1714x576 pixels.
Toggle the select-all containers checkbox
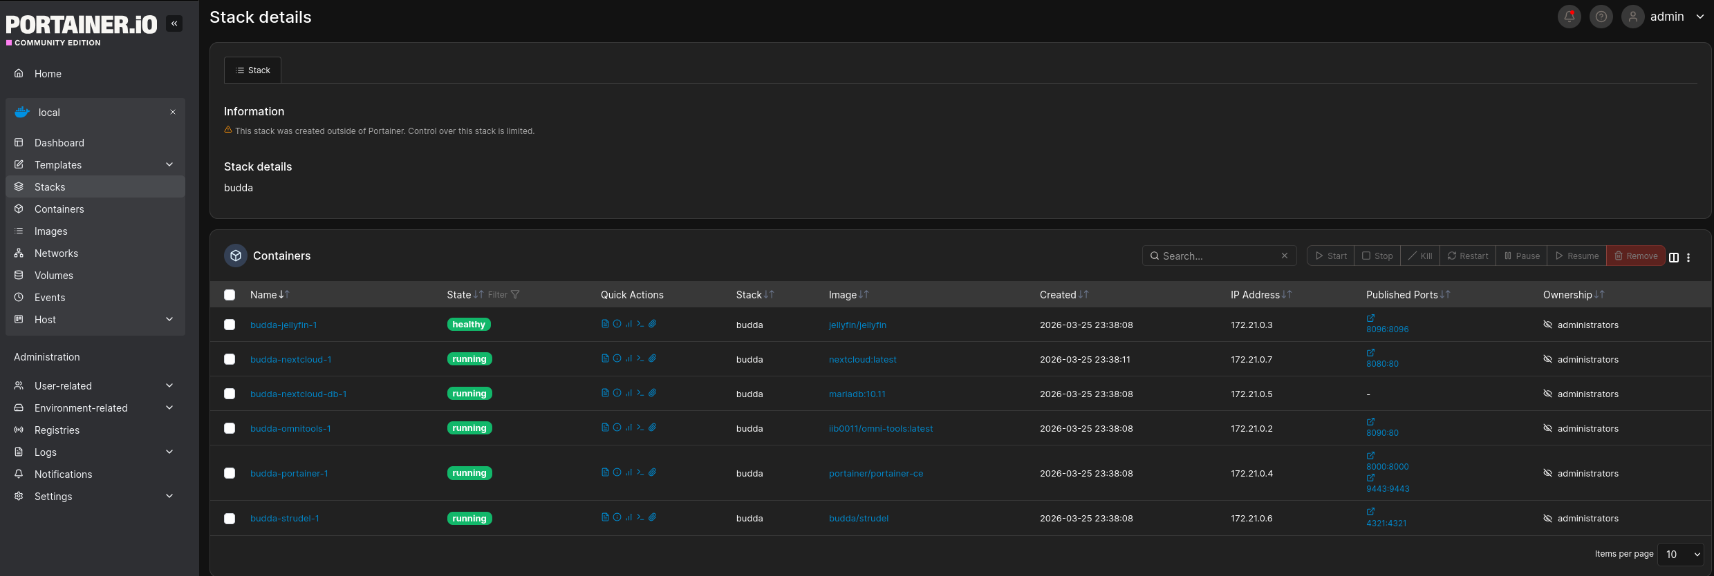click(230, 295)
